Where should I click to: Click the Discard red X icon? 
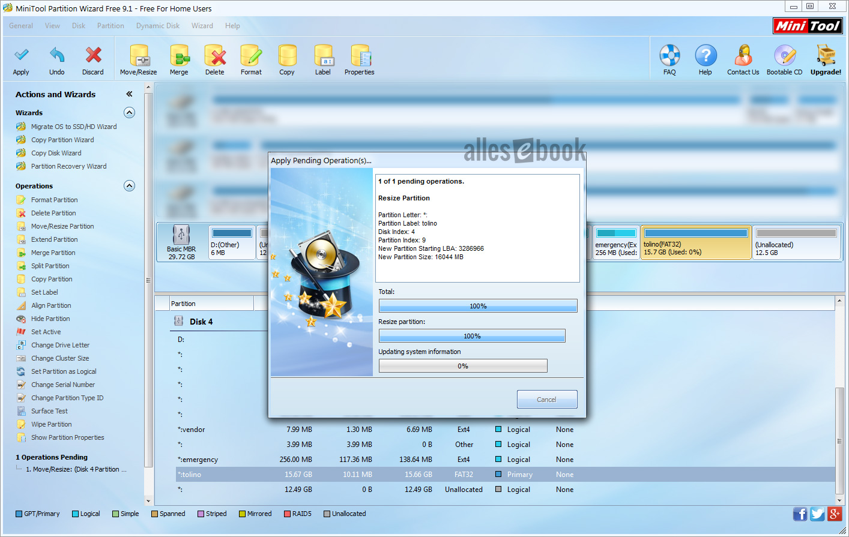point(93,55)
